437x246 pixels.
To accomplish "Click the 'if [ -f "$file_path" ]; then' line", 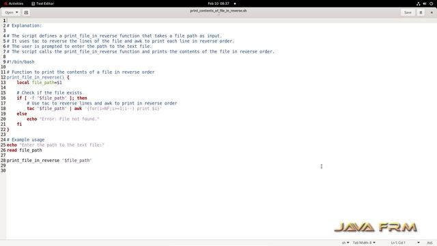I will click(x=52, y=98).
